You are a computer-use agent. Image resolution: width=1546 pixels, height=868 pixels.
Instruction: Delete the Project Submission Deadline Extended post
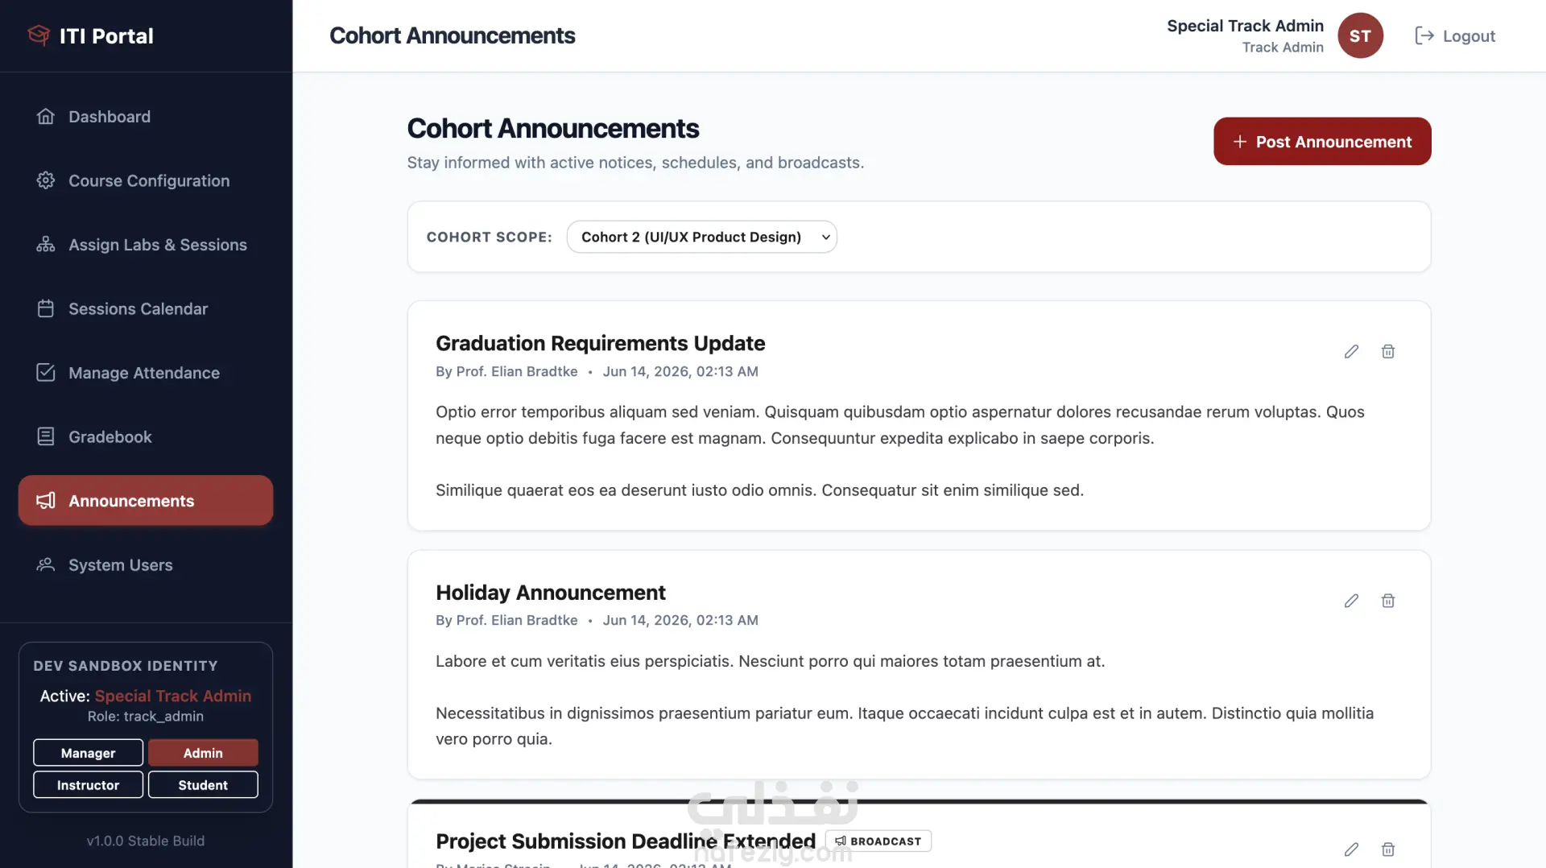(1388, 849)
